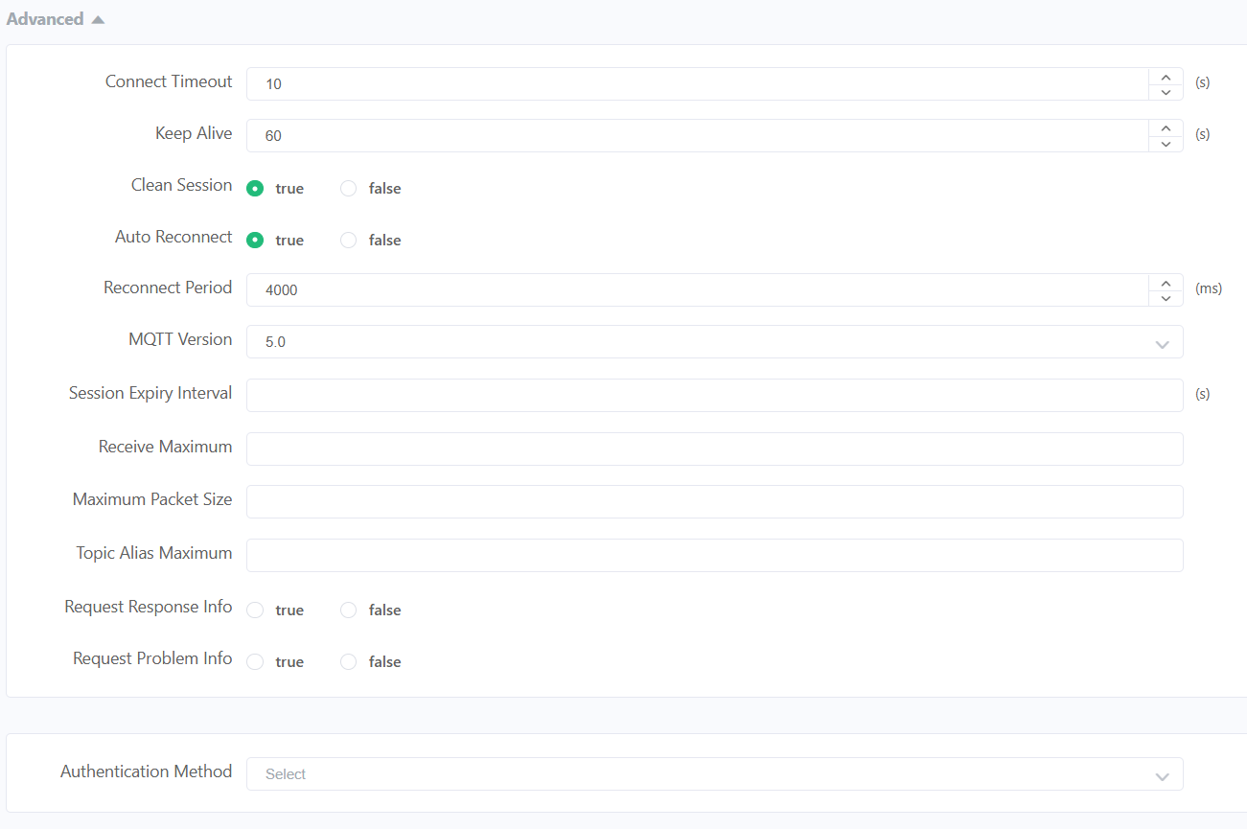Click the Authentication Method label
Image resolution: width=1247 pixels, height=829 pixels.
click(x=146, y=772)
